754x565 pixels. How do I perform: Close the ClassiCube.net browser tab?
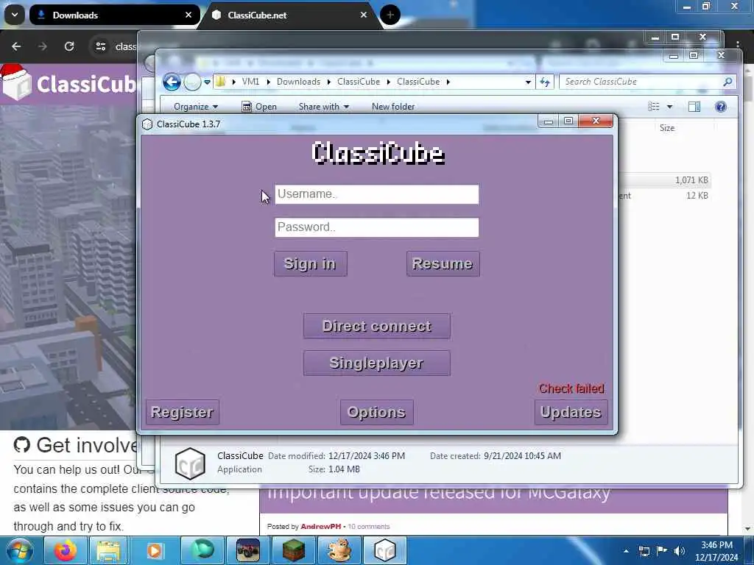(364, 15)
